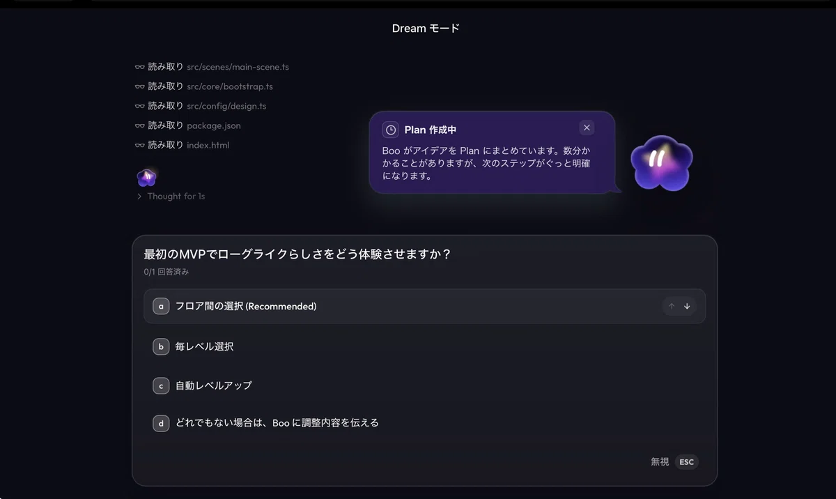Click the glasses icon beside src/config/design.ts
This screenshot has width=836, height=499.
(139, 106)
